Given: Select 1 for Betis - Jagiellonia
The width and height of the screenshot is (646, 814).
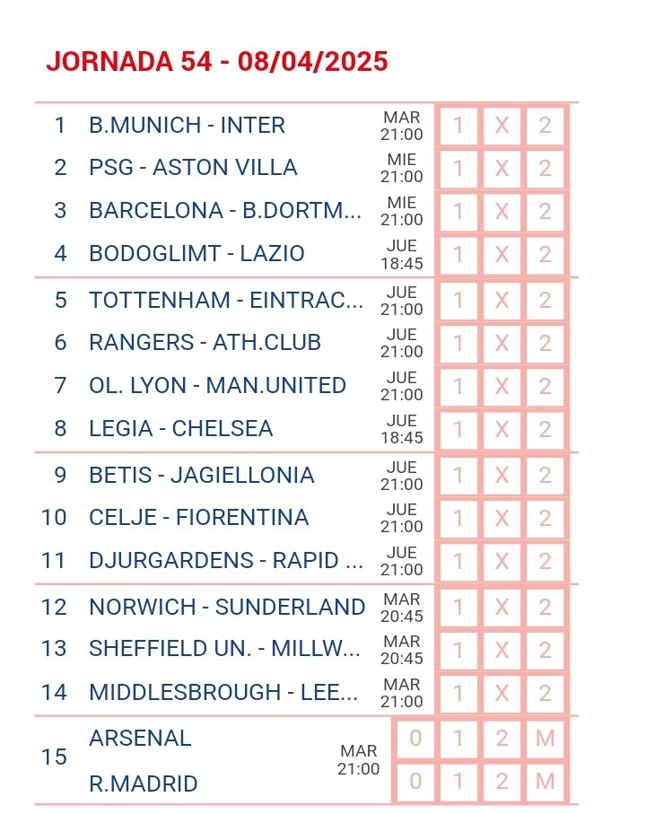Looking at the screenshot, I should tap(458, 476).
